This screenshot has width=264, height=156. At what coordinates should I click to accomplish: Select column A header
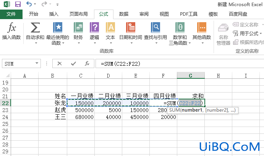tap(24, 76)
